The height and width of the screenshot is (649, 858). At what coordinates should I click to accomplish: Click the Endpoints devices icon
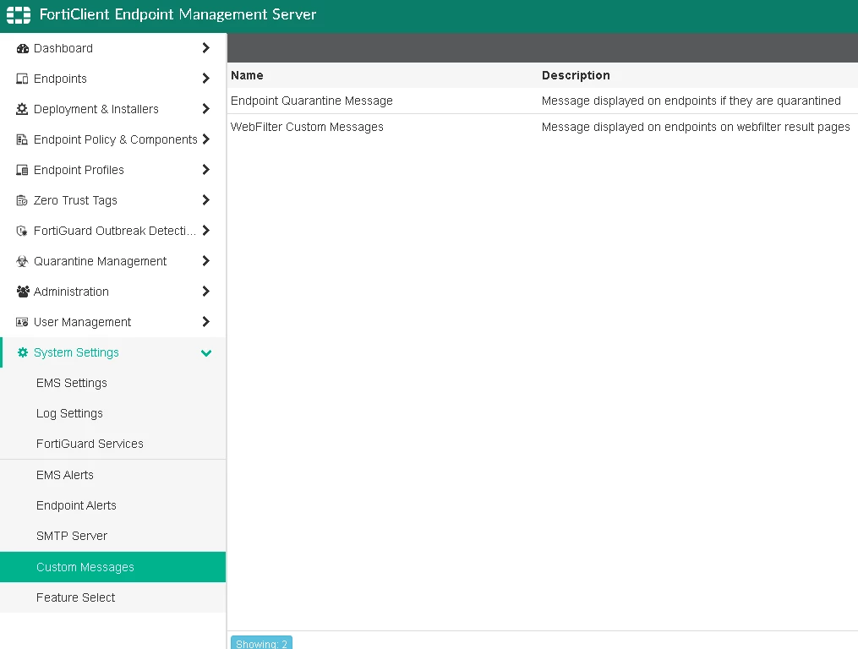coord(22,79)
